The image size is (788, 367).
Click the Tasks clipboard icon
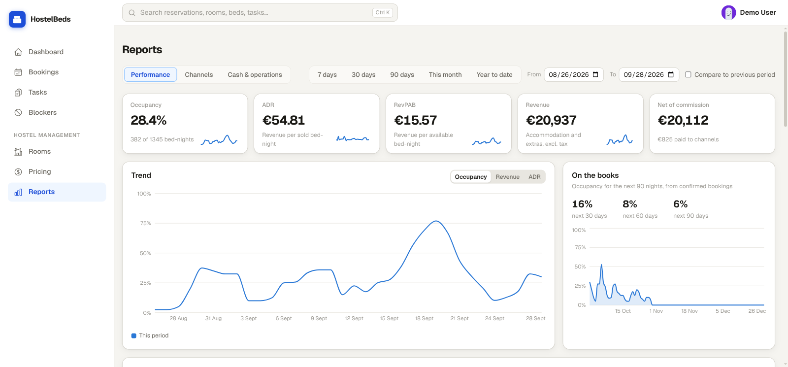(x=18, y=92)
